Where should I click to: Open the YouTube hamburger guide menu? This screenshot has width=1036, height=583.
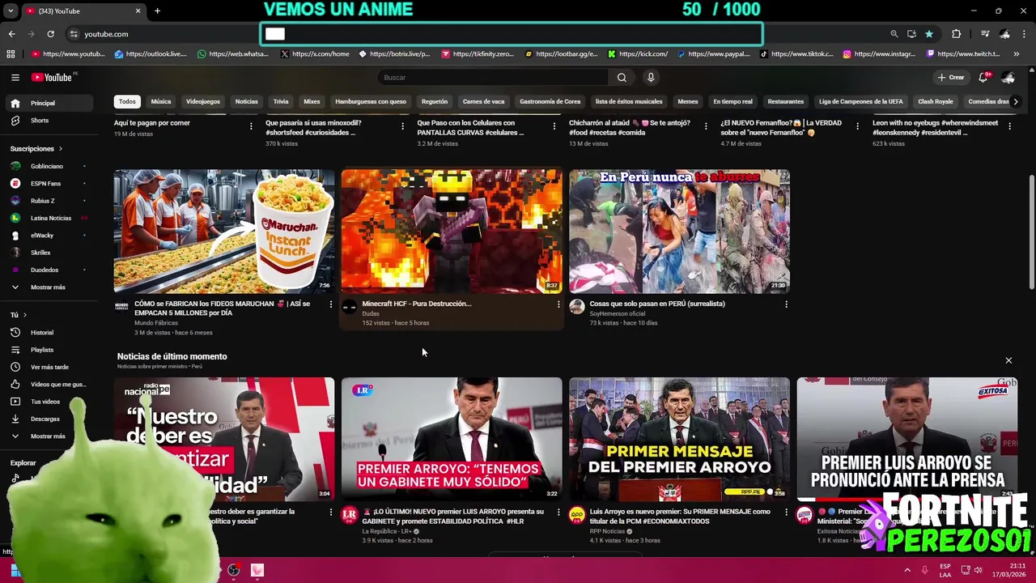[15, 77]
